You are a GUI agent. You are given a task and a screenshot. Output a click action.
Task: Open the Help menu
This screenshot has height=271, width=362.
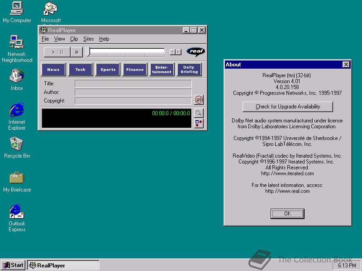coord(104,39)
